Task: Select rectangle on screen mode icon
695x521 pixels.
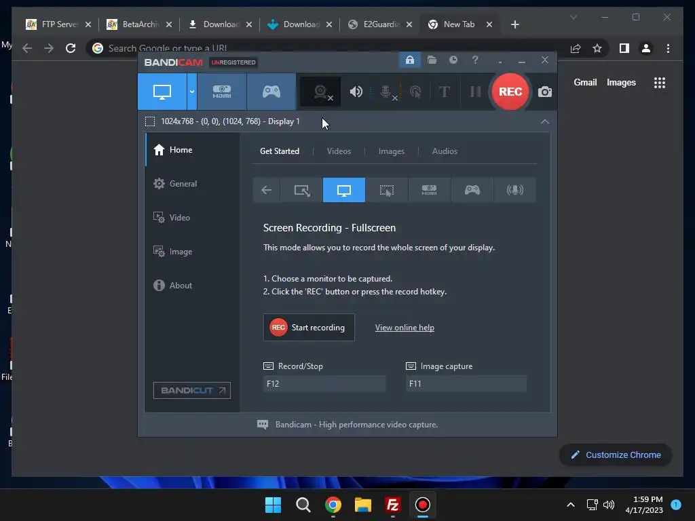Action: coord(301,190)
